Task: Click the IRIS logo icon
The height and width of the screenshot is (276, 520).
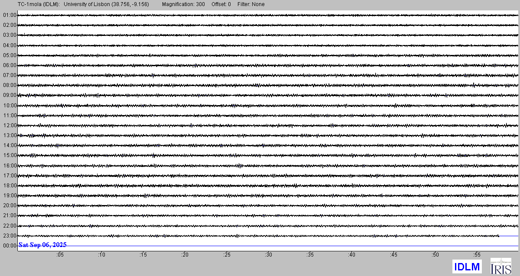Action: (x=500, y=266)
